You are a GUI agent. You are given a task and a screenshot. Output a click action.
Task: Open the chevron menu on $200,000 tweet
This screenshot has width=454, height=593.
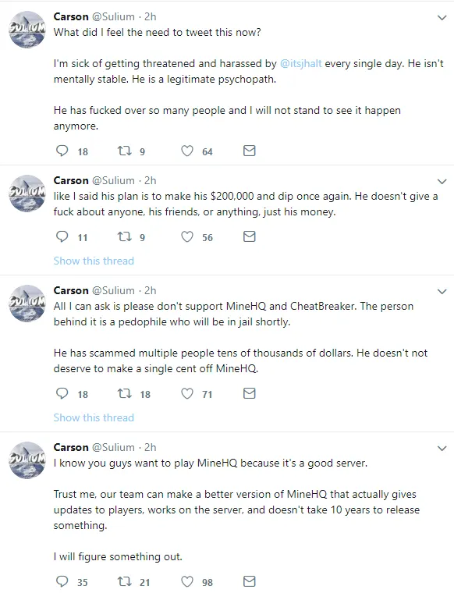click(442, 182)
